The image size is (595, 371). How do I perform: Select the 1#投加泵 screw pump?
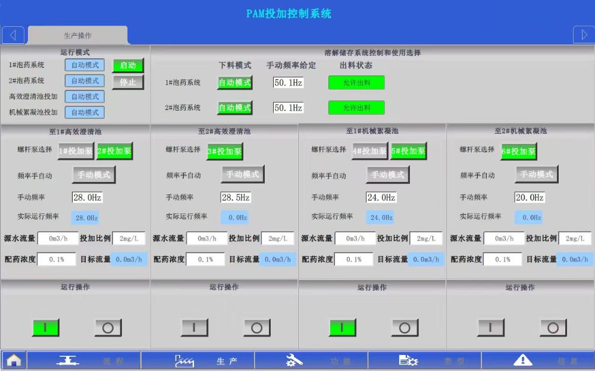tap(76, 152)
